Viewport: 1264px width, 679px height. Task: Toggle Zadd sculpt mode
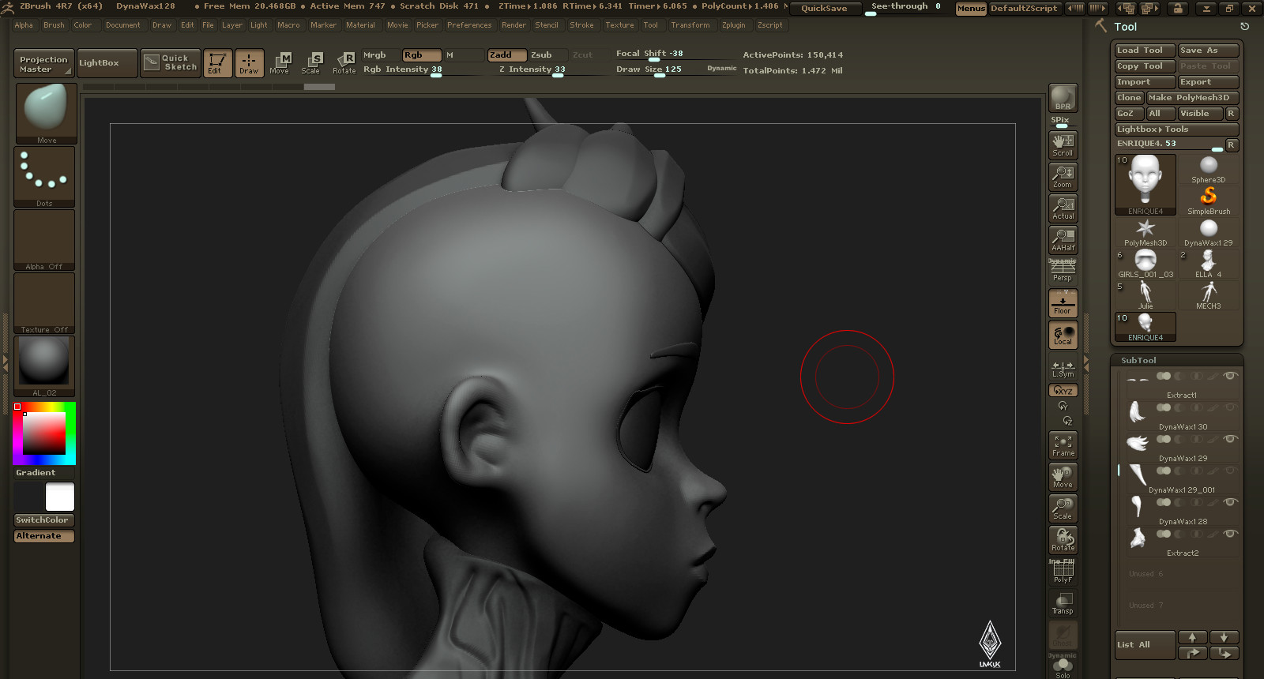[506, 55]
